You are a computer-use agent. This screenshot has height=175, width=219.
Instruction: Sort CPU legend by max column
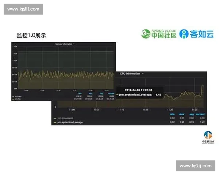[182, 114]
